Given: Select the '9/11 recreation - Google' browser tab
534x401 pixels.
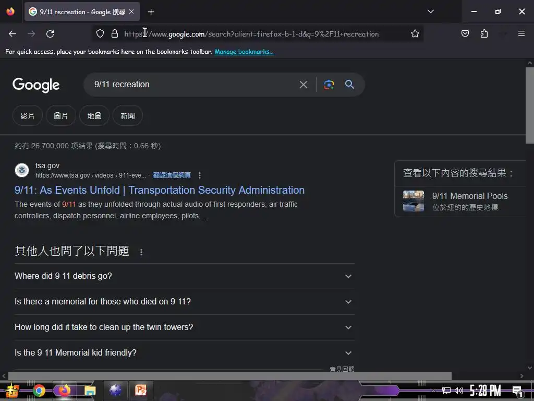Looking at the screenshot, I should click(x=82, y=11).
